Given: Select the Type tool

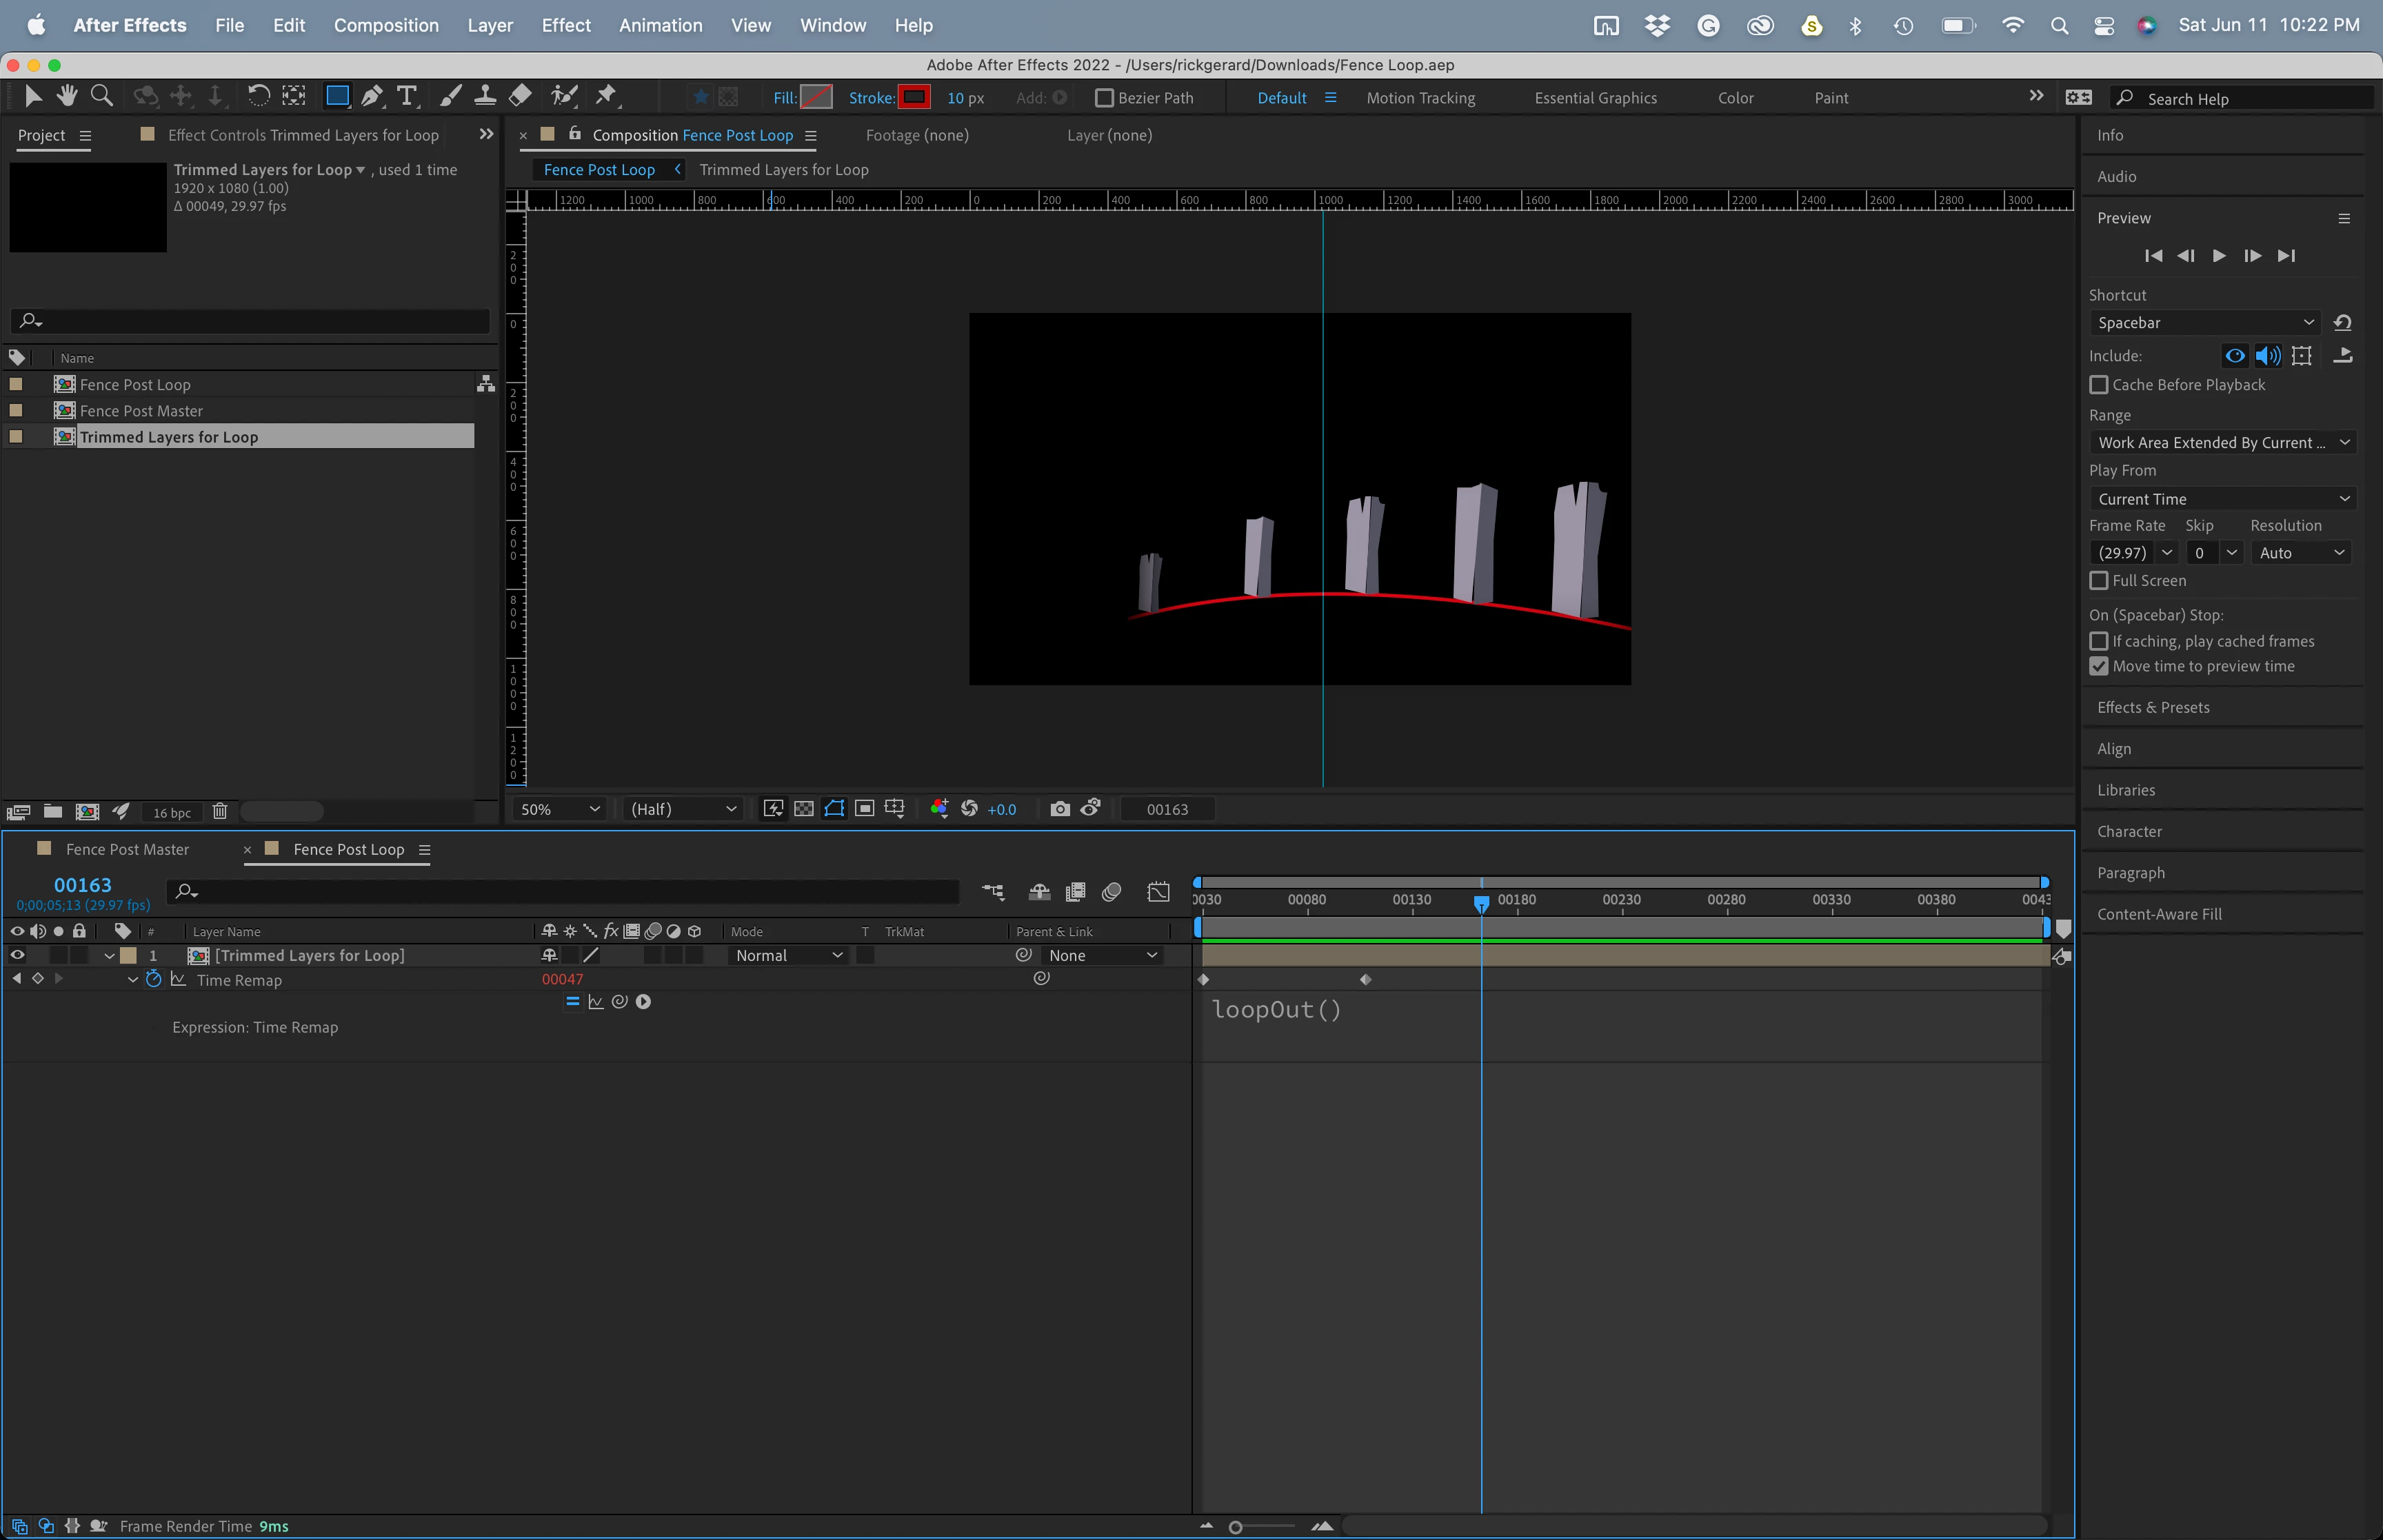Looking at the screenshot, I should (x=406, y=96).
